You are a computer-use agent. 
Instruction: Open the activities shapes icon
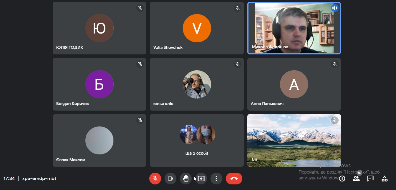[x=385, y=179]
